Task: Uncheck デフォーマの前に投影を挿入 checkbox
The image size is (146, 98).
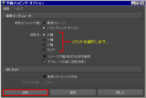Action: coord(45,62)
